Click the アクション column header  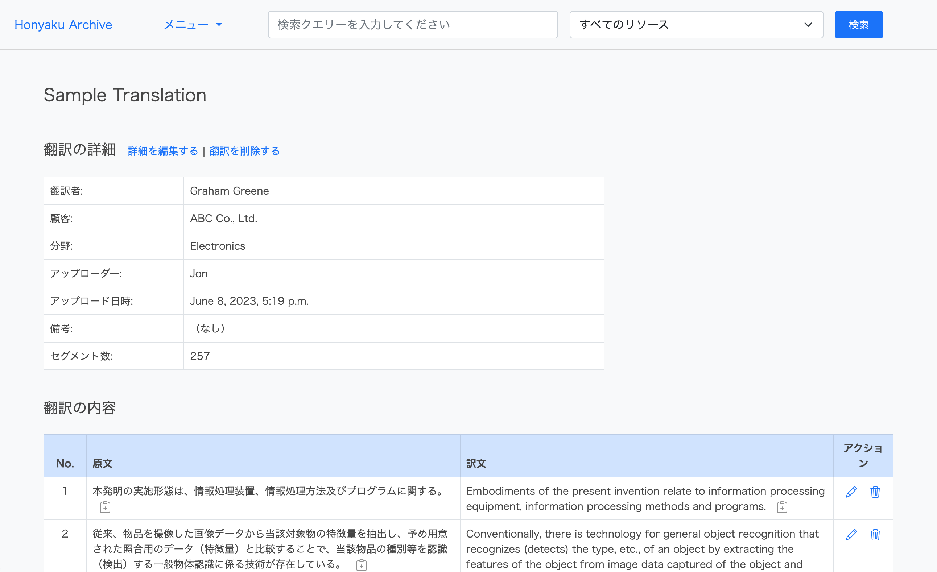863,455
